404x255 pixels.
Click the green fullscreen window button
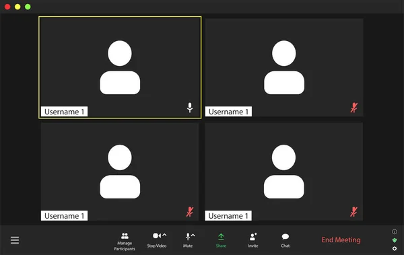[x=28, y=7]
